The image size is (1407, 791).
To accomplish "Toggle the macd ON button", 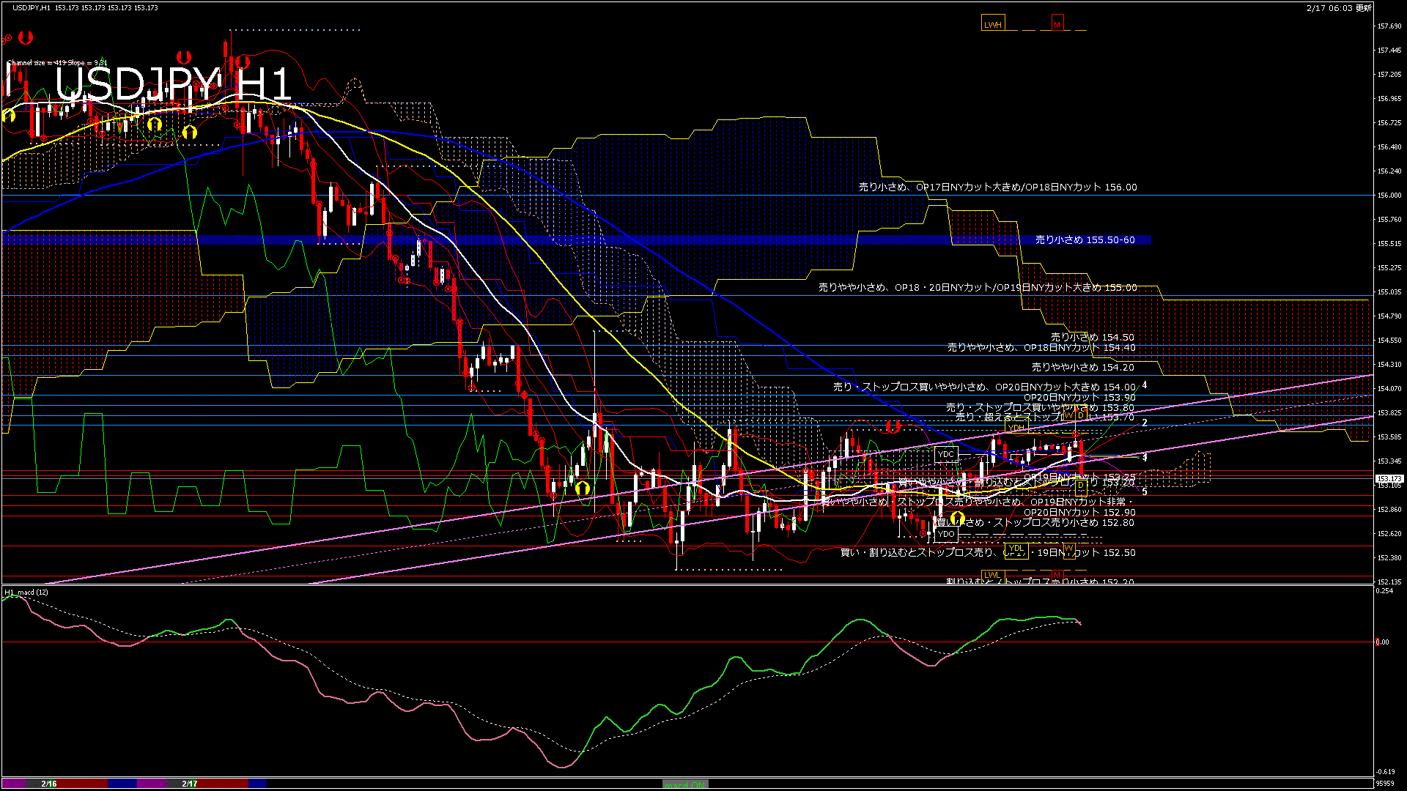I will pyautogui.click(x=685, y=784).
